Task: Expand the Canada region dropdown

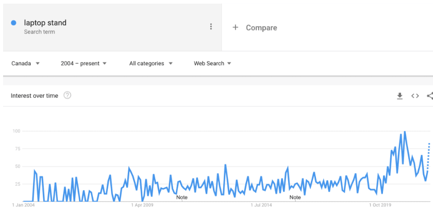Action: [x=25, y=63]
